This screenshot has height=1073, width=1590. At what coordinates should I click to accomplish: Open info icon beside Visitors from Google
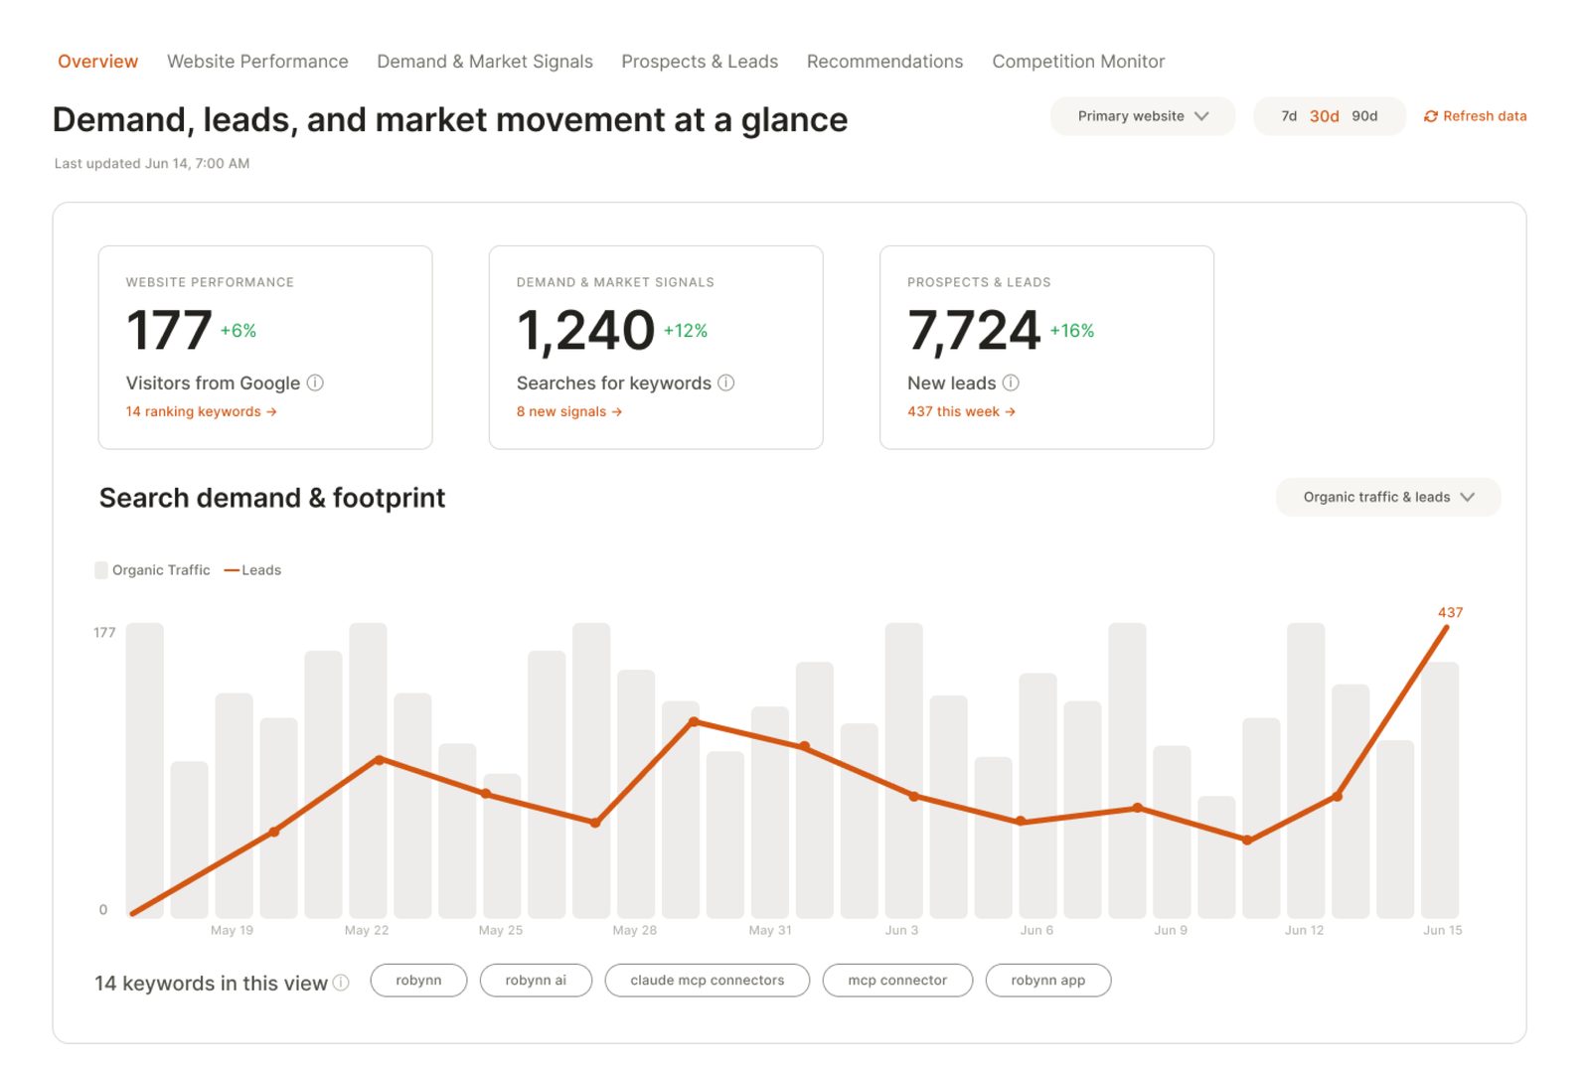[315, 383]
